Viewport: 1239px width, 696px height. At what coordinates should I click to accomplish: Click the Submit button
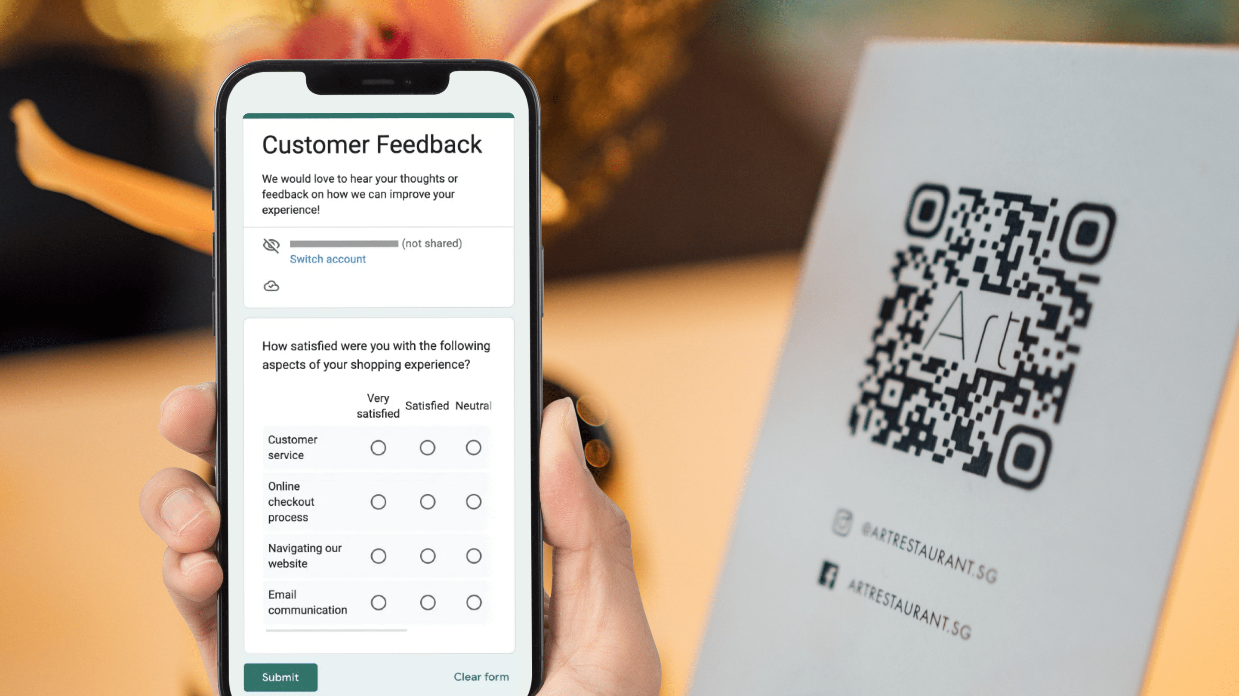coord(280,677)
